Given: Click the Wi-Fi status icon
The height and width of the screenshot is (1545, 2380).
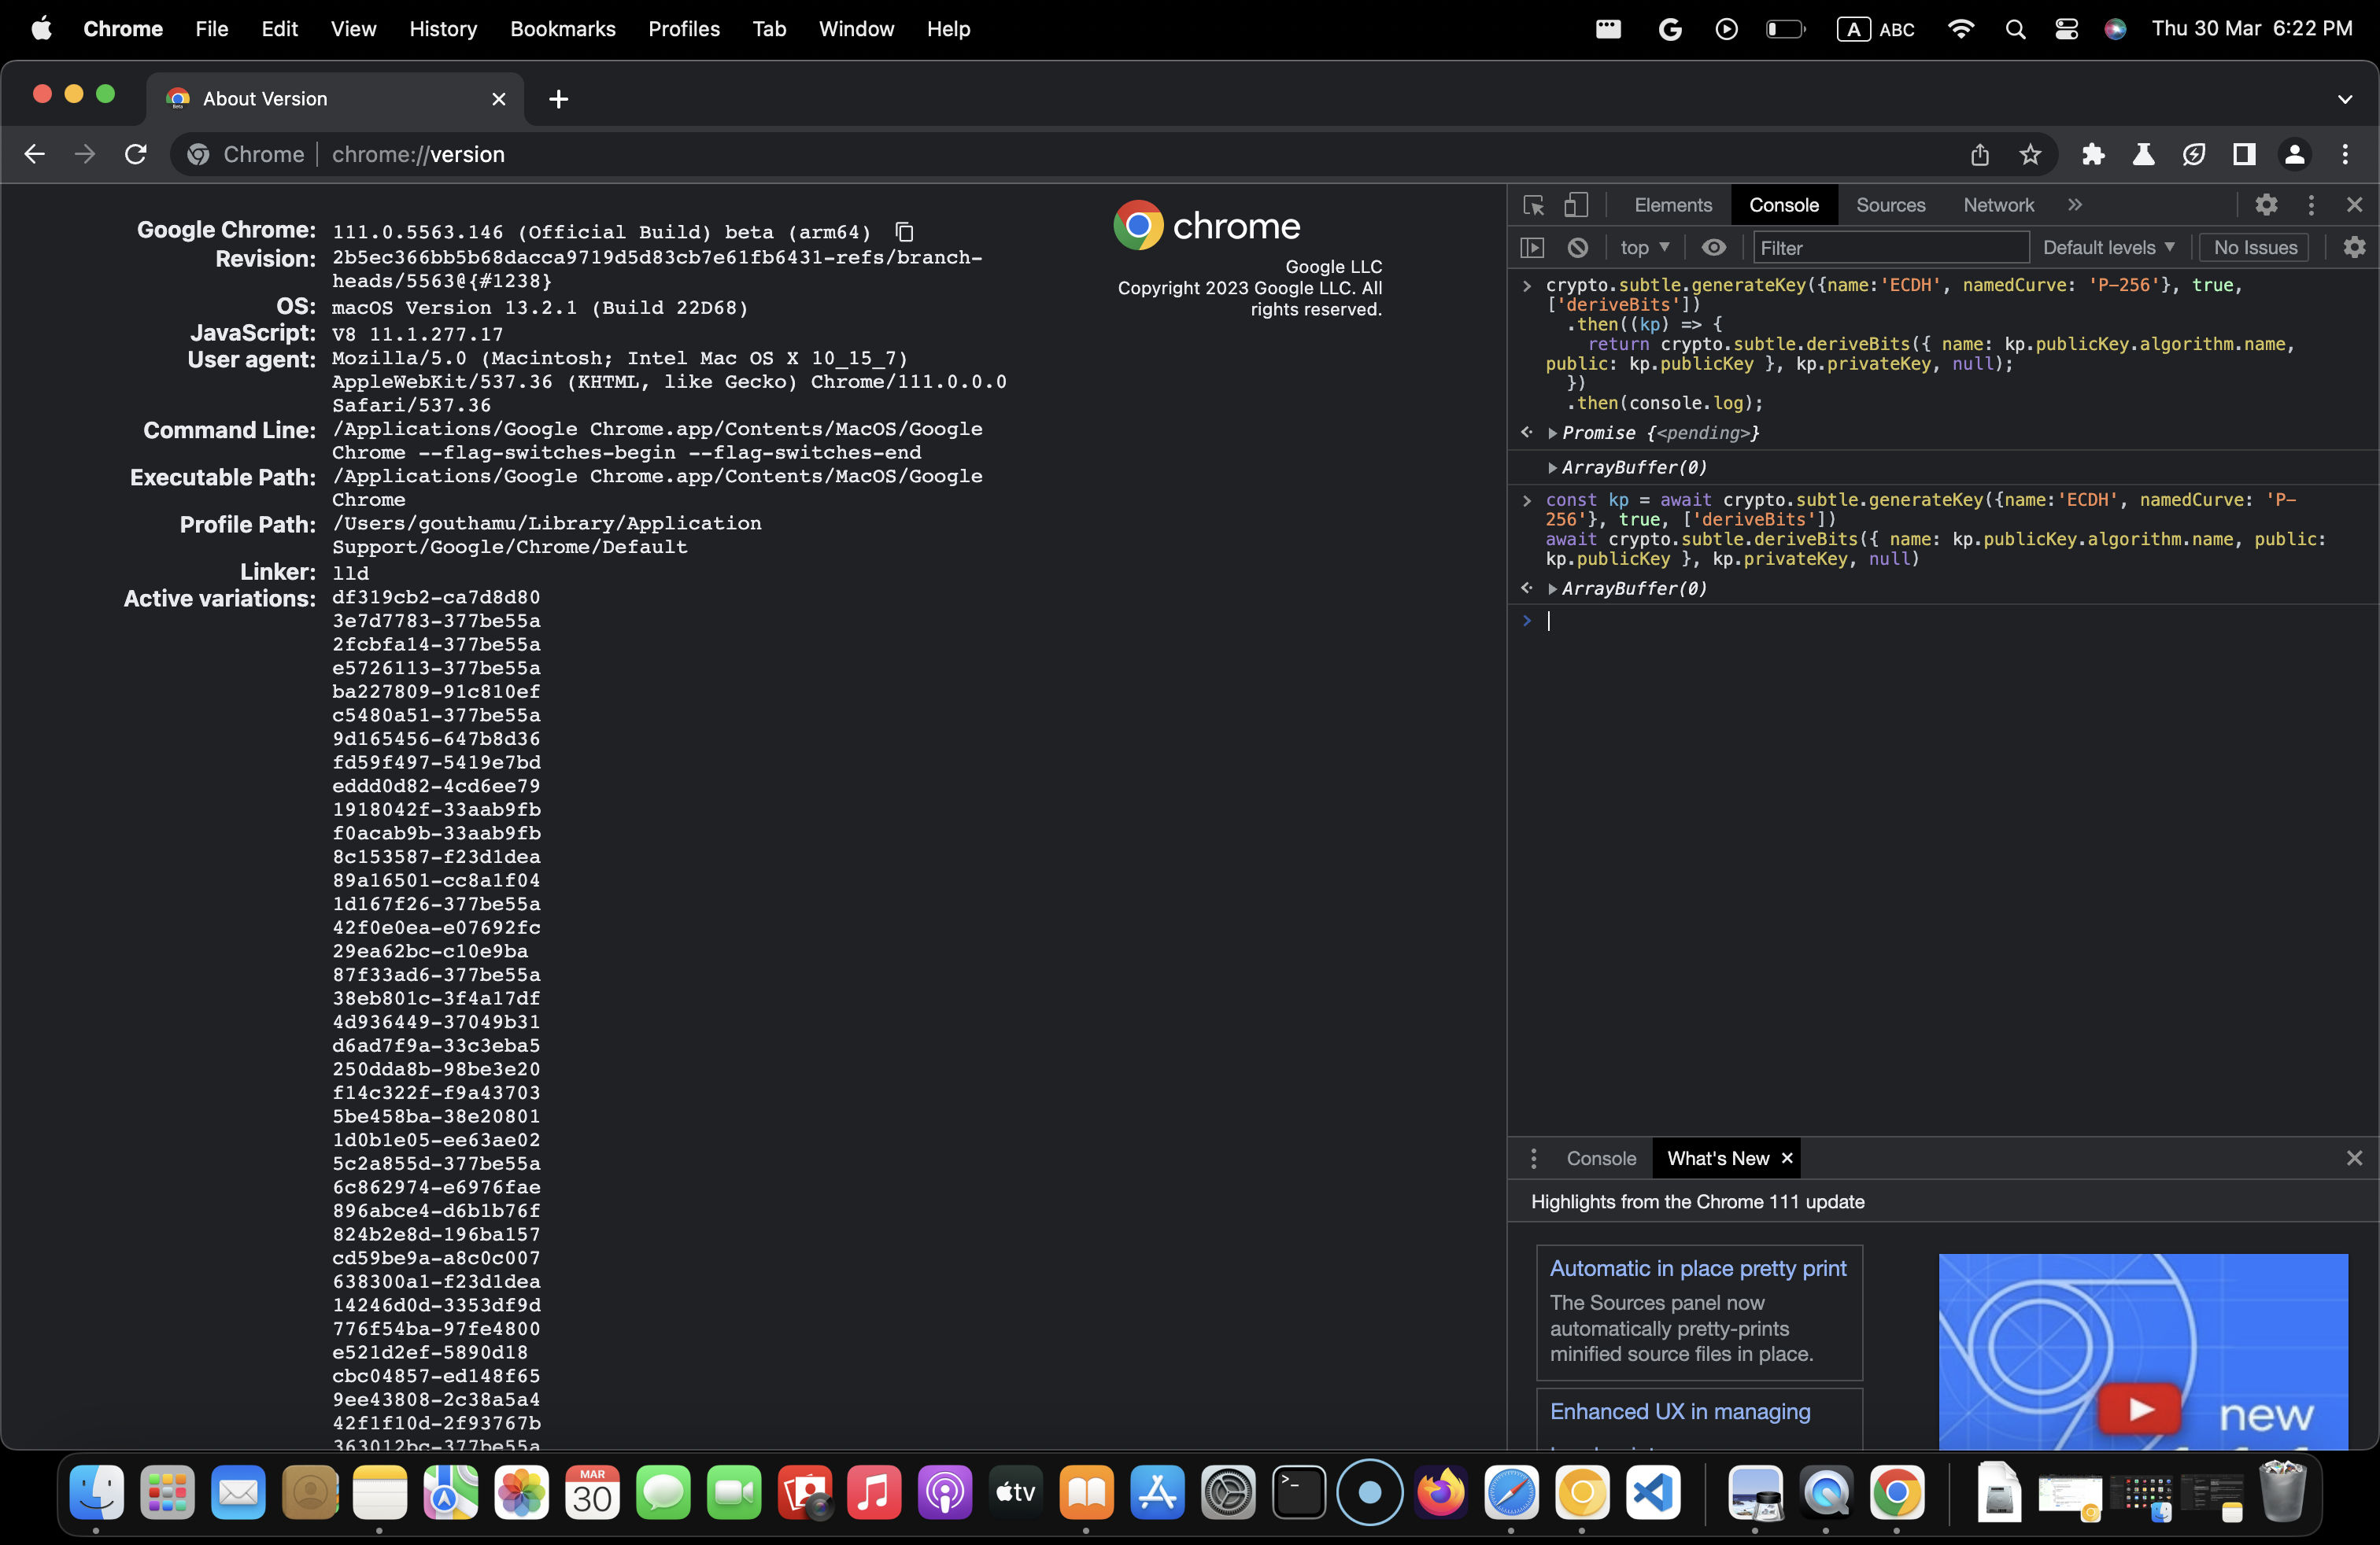Looking at the screenshot, I should click(1961, 29).
